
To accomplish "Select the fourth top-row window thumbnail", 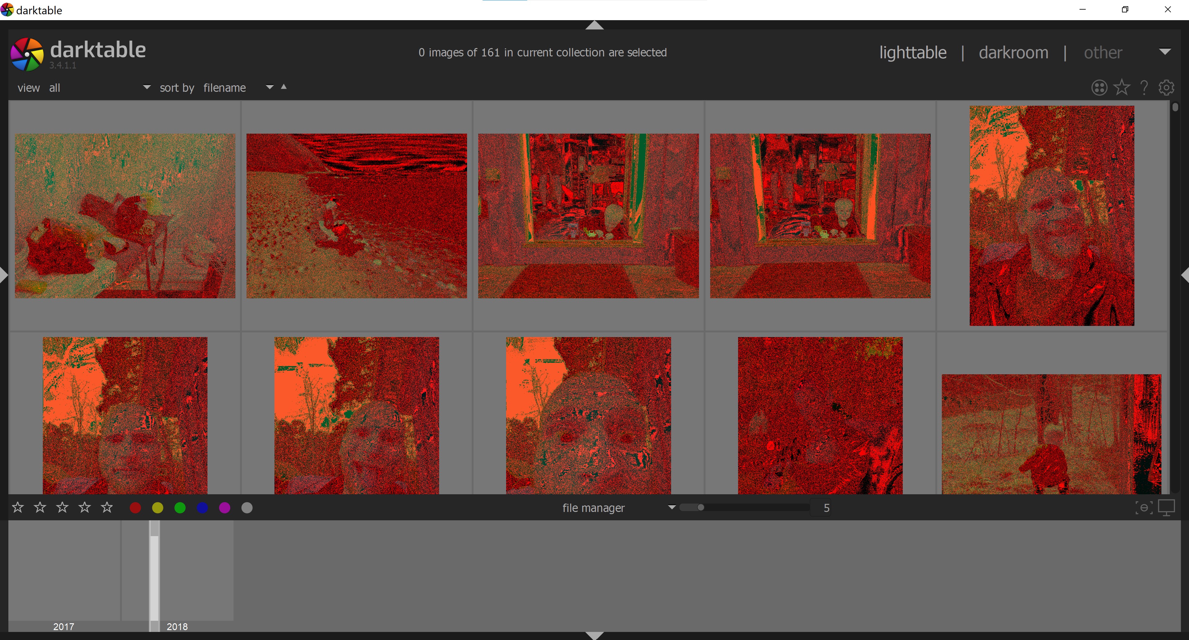I will pyautogui.click(x=820, y=216).
